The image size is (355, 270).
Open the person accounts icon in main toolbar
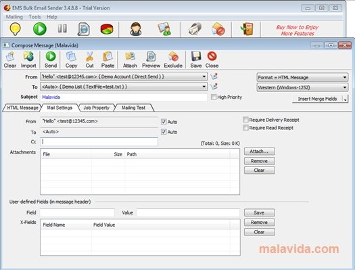coord(136,29)
